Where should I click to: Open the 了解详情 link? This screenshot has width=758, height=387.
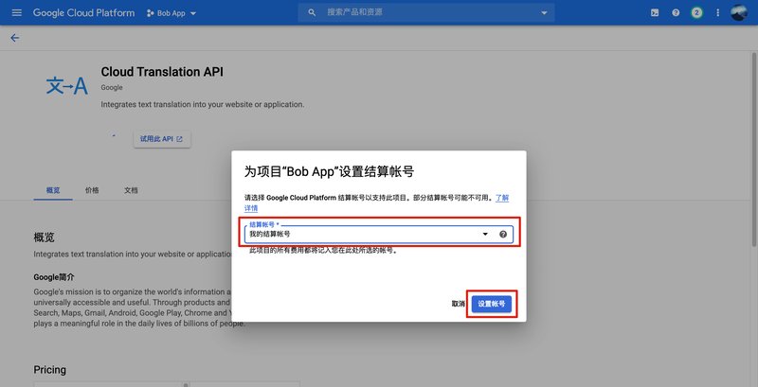[x=502, y=198]
